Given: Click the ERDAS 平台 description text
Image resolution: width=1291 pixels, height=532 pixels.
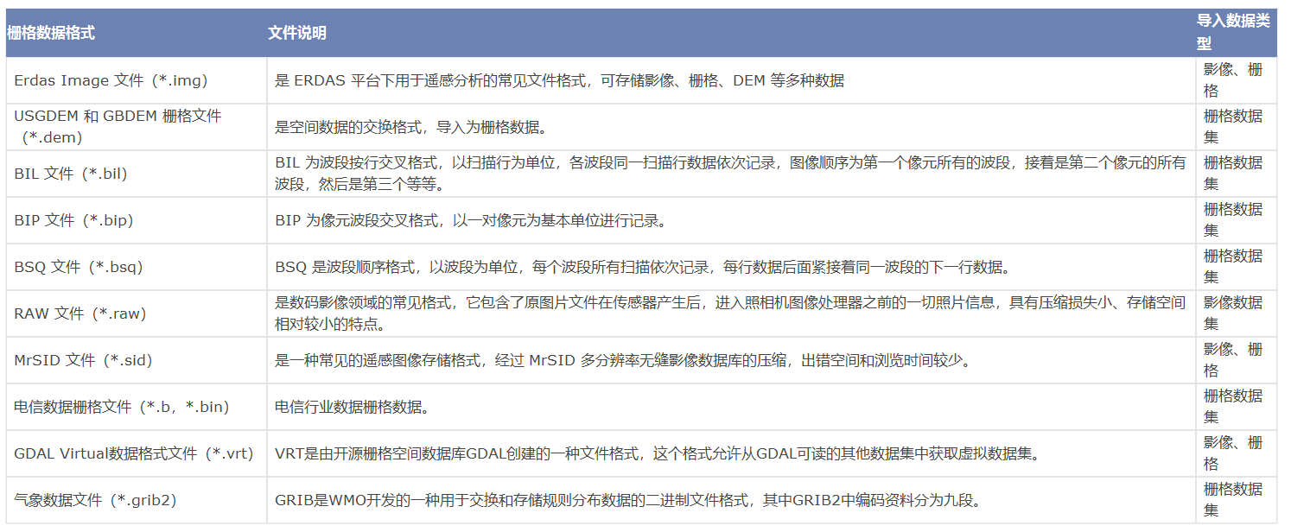Looking at the screenshot, I should [559, 80].
